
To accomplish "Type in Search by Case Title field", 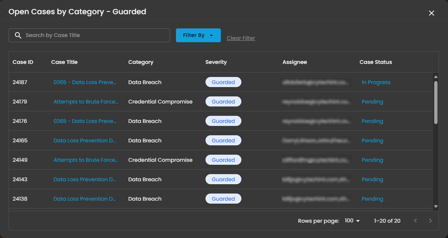I will point(95,35).
